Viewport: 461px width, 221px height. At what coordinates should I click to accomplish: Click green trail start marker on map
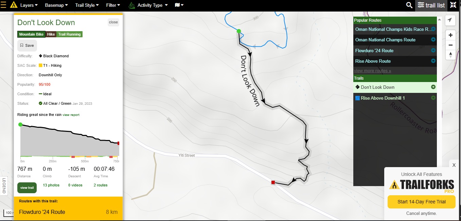pyautogui.click(x=239, y=31)
